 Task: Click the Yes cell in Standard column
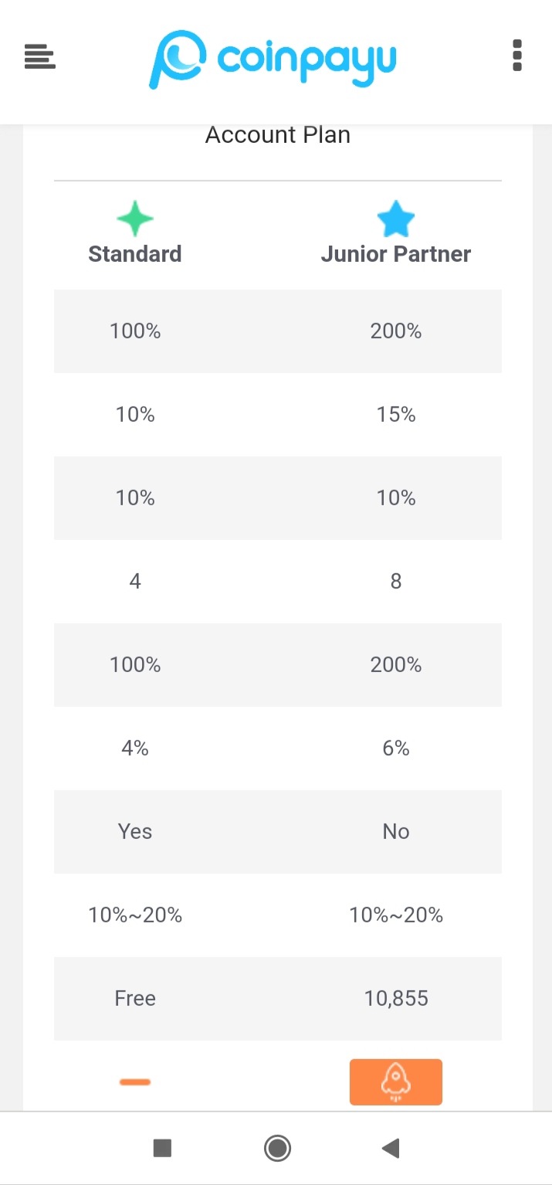pos(135,832)
